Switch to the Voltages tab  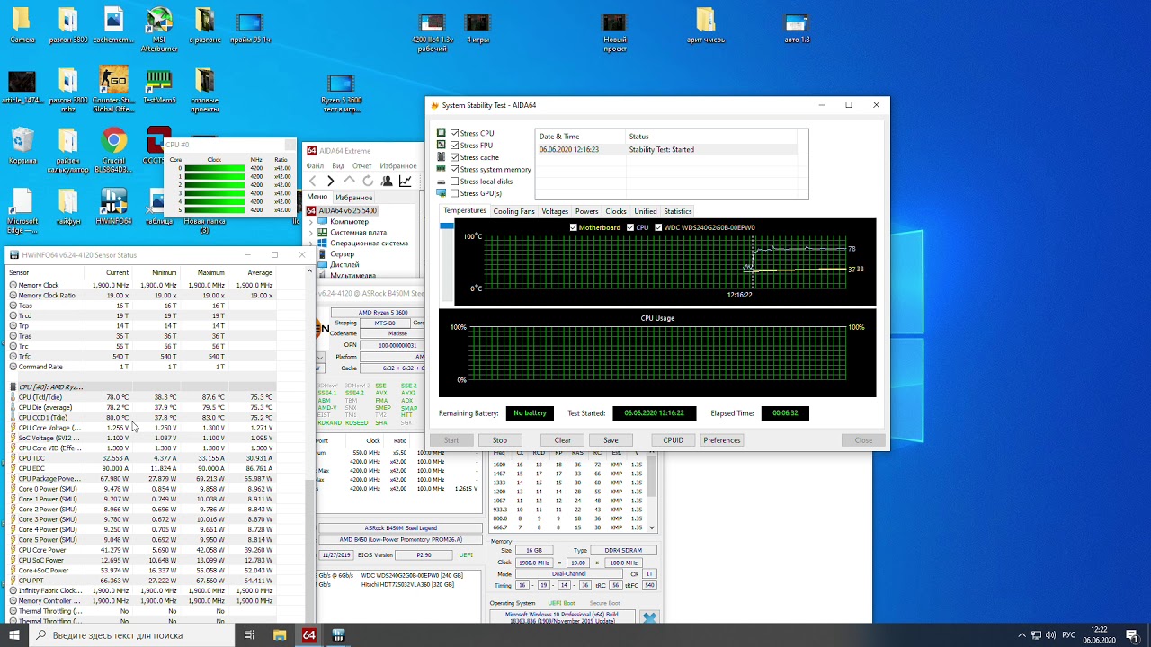pos(555,211)
